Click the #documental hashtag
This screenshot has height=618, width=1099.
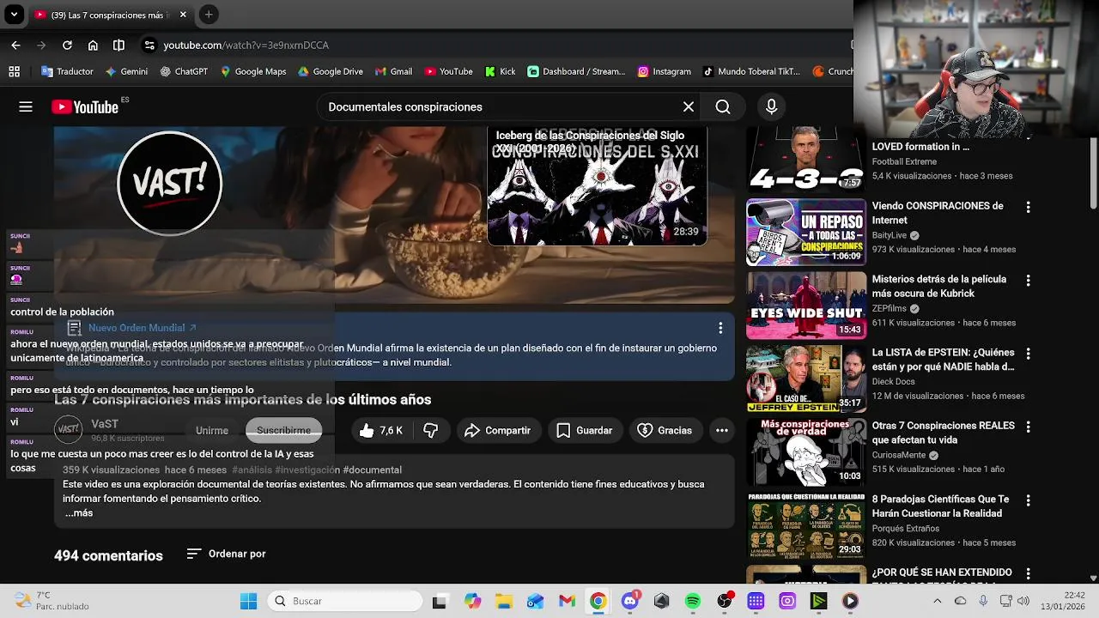coord(372,470)
